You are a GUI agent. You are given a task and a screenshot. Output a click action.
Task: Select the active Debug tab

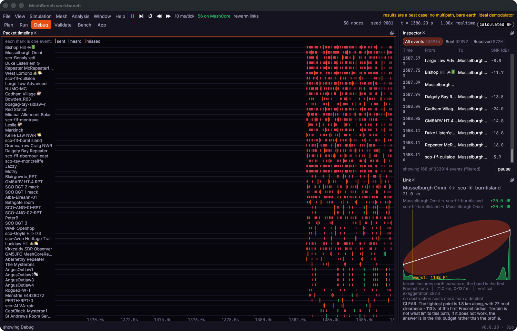tap(41, 25)
